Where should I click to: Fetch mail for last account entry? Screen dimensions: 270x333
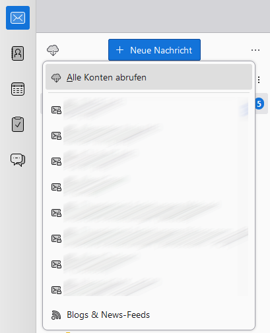click(x=149, y=290)
